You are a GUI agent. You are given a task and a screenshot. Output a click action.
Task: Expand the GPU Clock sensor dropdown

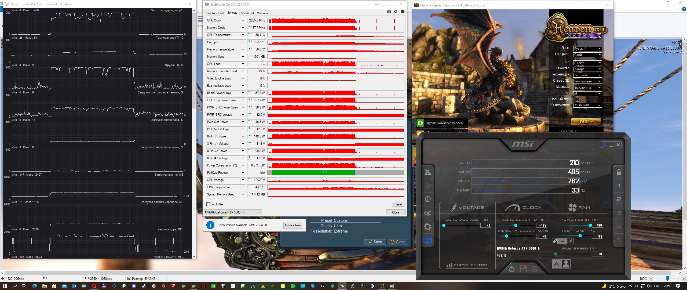243,20
